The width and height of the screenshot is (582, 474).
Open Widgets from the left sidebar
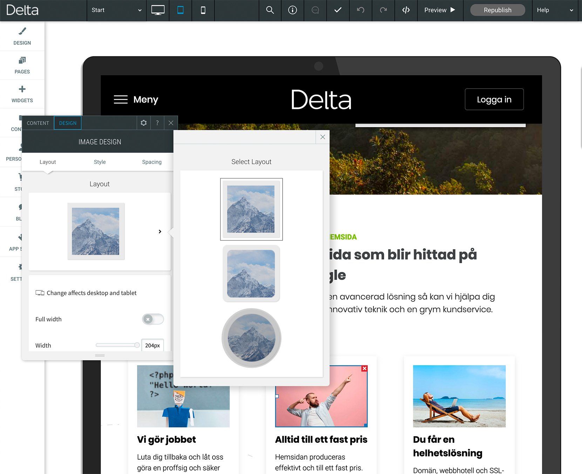tap(22, 94)
